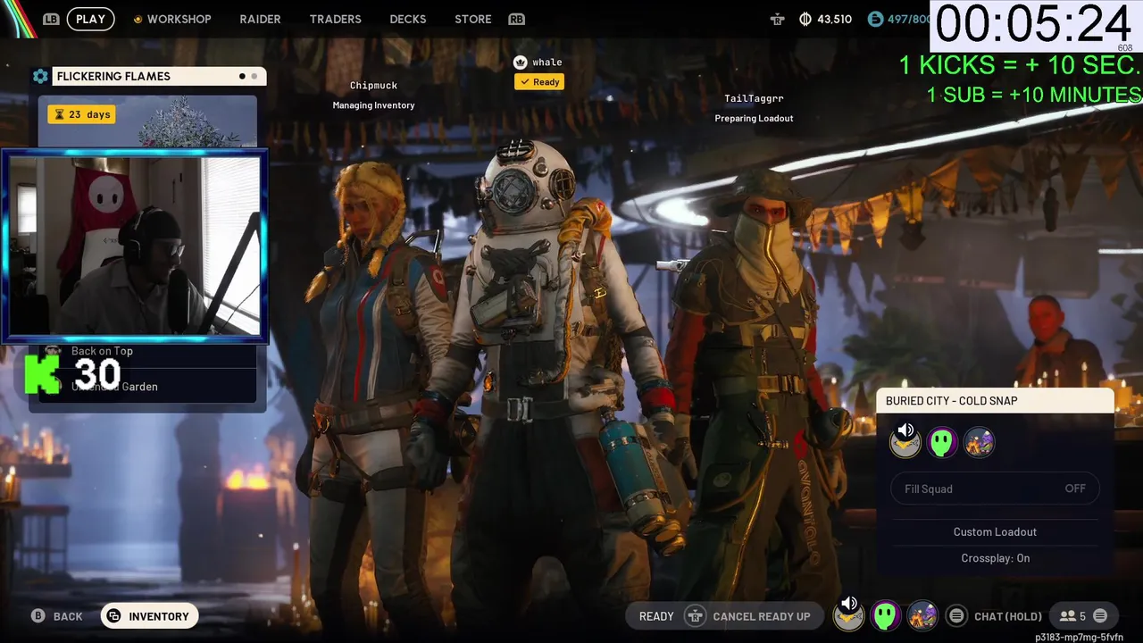
Task: Click the B controller icon
Action: tap(38, 616)
